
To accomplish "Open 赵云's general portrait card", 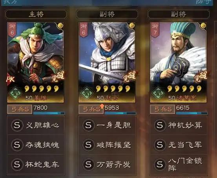I will tap(107, 62).
